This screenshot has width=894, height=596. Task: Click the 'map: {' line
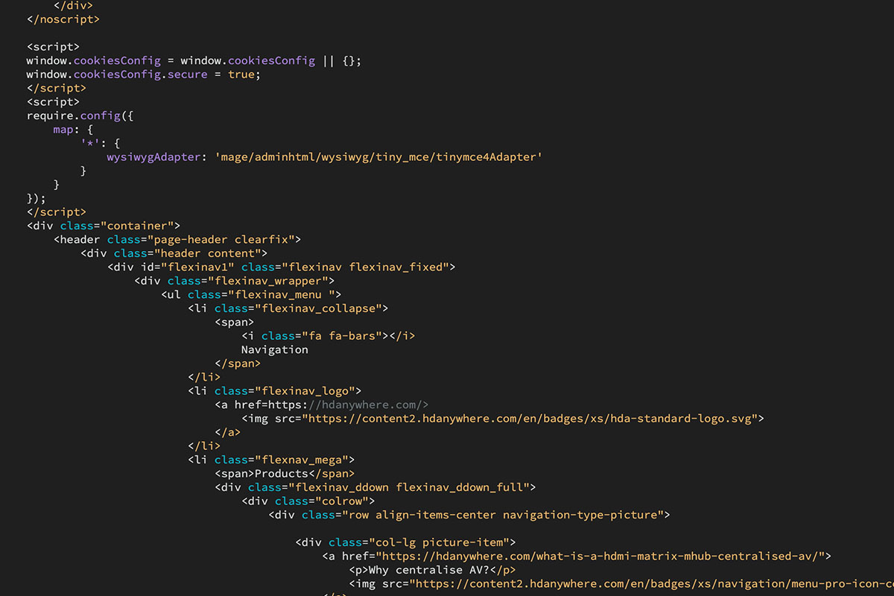click(x=73, y=130)
